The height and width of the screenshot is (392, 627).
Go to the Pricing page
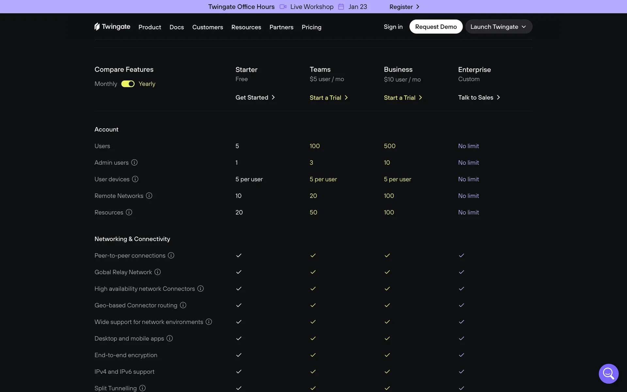click(x=311, y=27)
